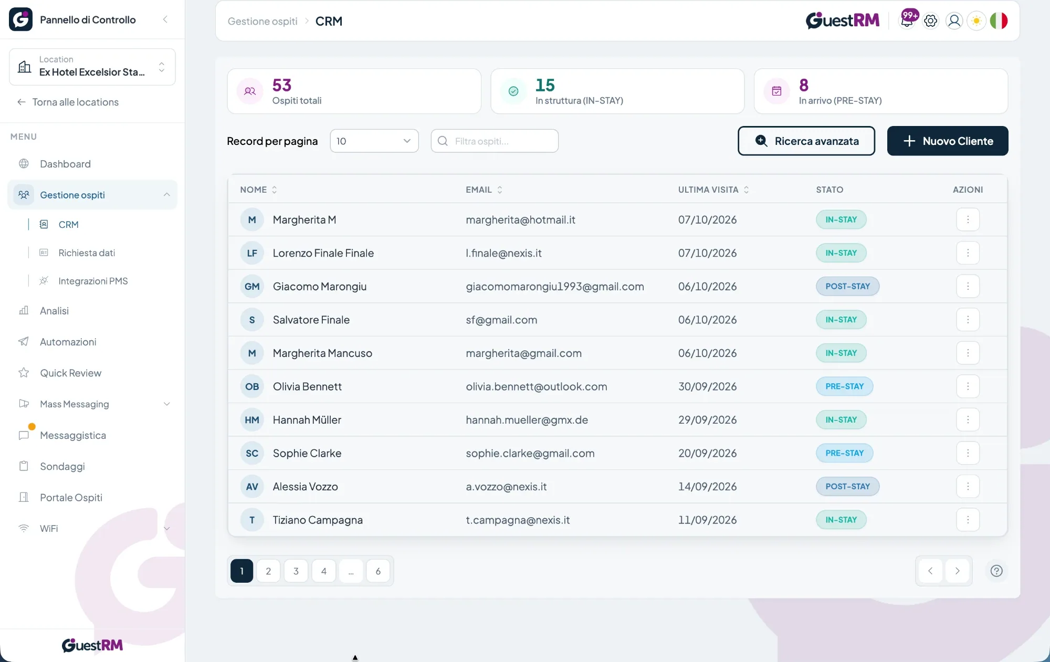Image resolution: width=1050 pixels, height=662 pixels.
Task: Open Integrazioni PMS submenu item
Action: click(x=93, y=281)
